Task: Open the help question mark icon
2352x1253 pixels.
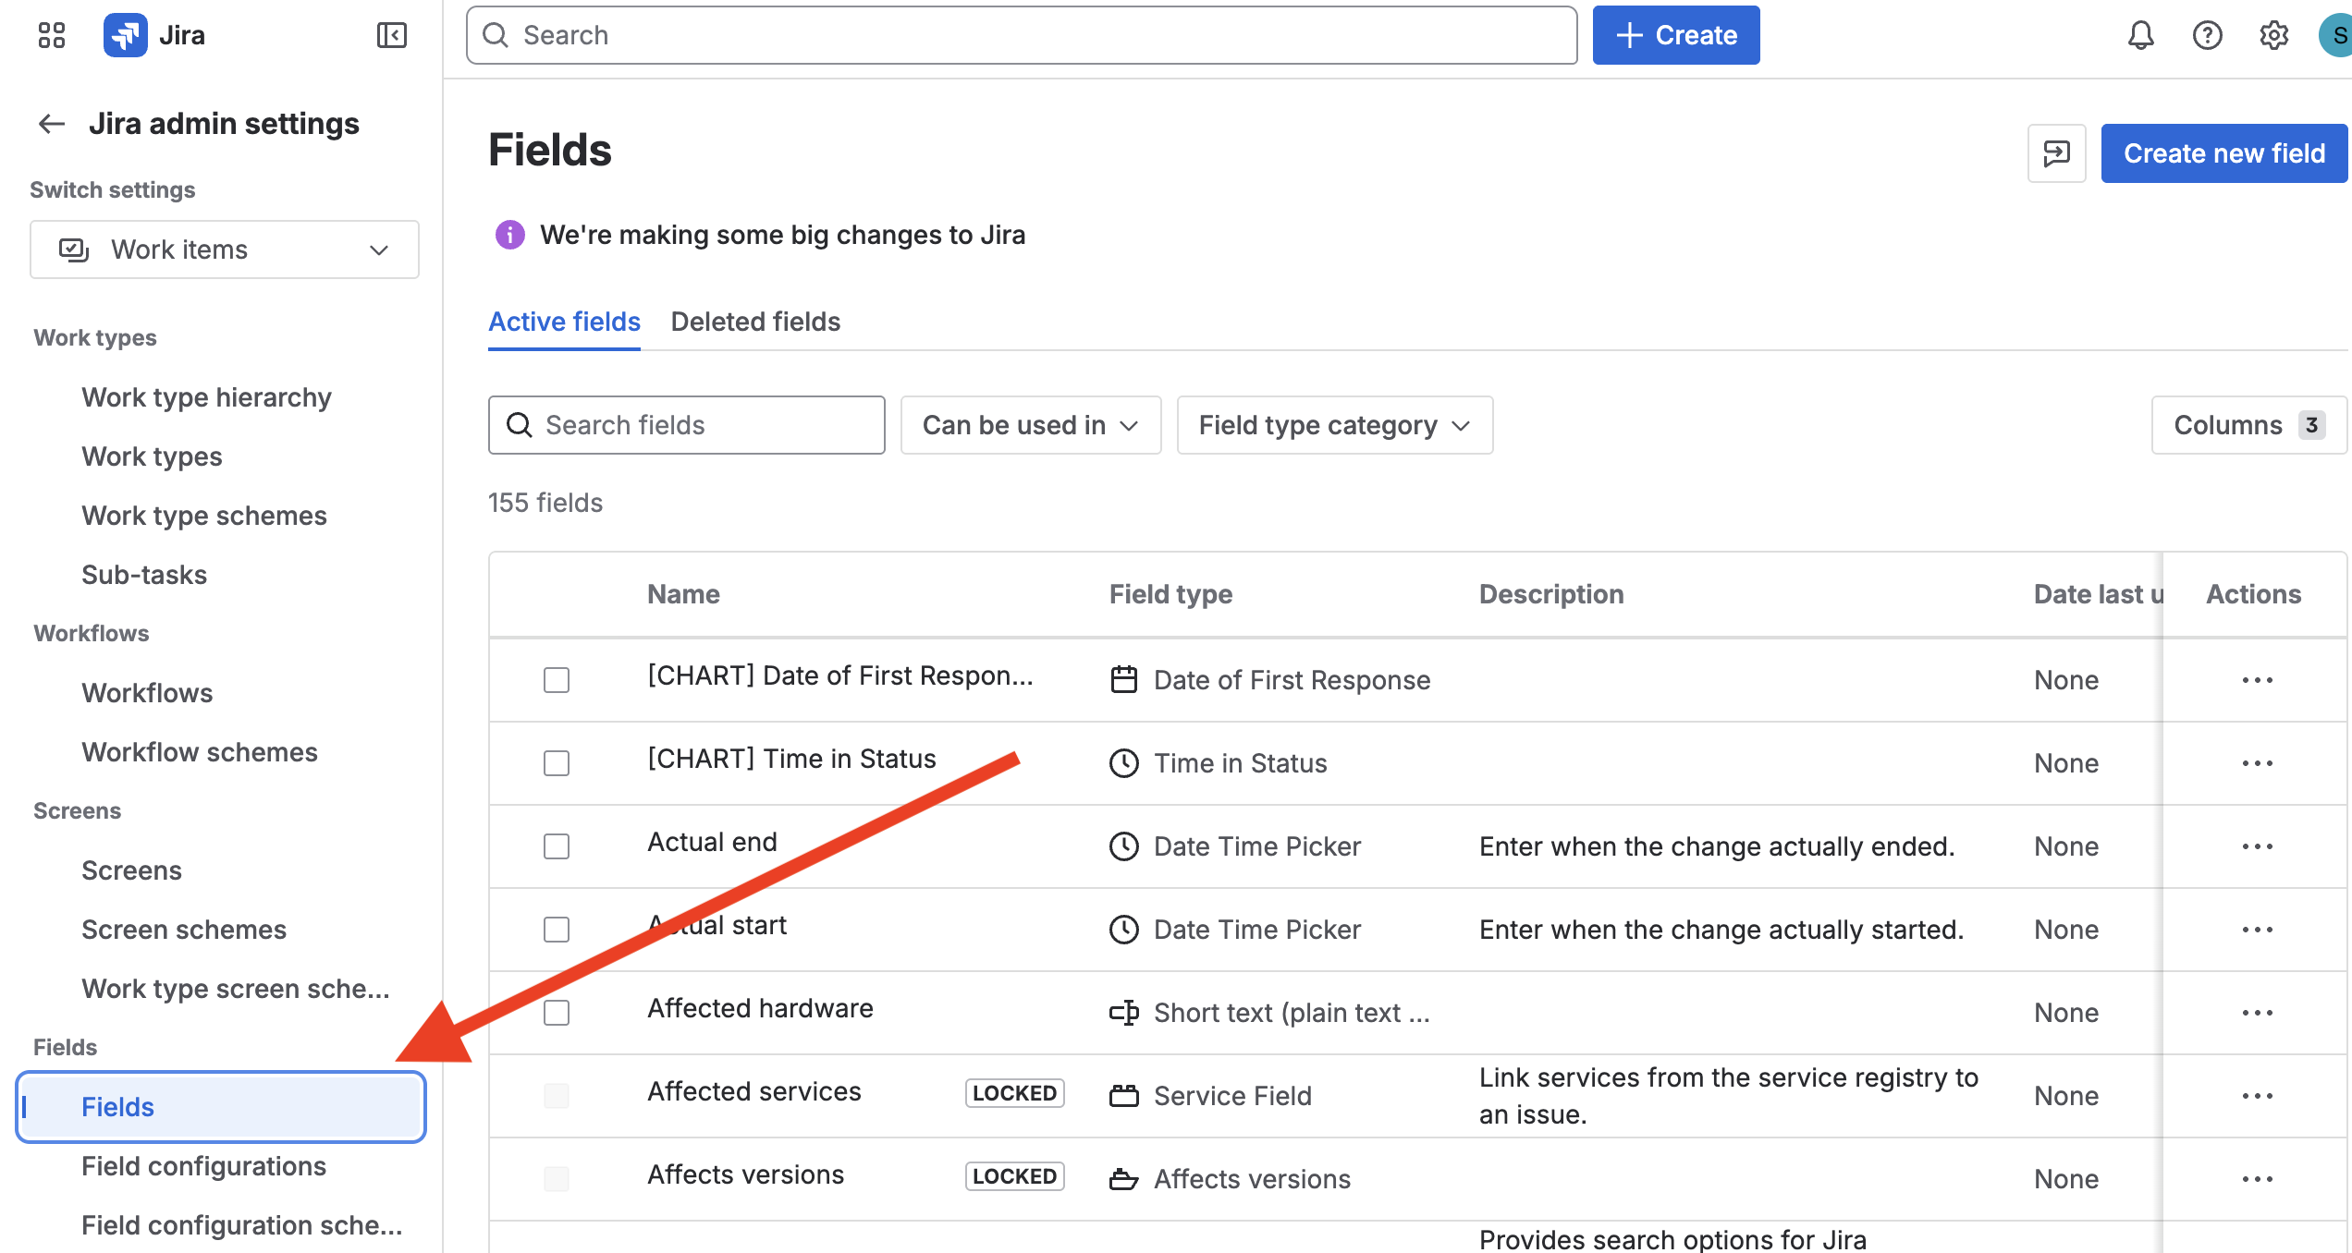Action: tap(2207, 35)
